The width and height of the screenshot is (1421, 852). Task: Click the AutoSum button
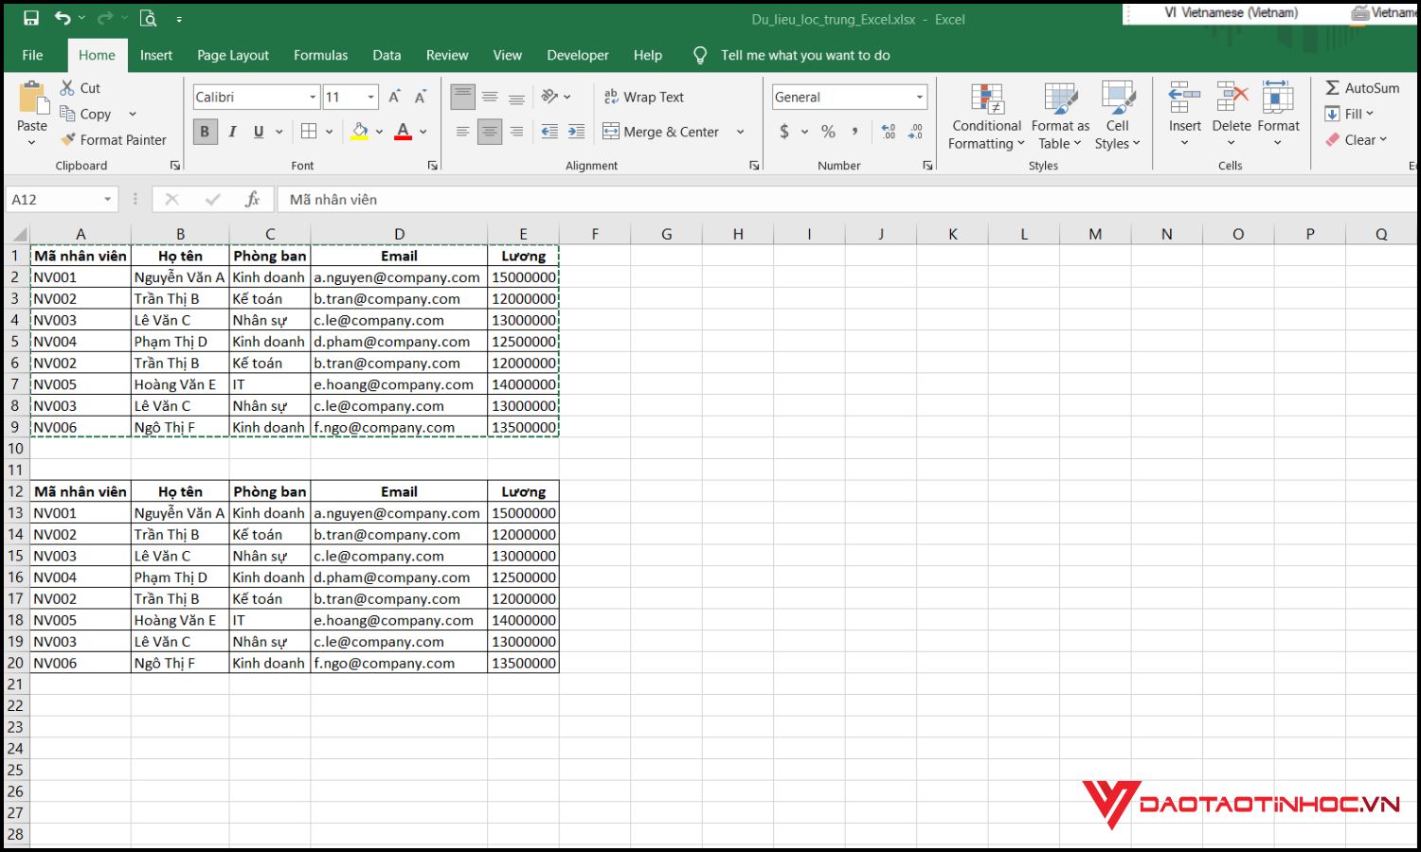[1361, 88]
